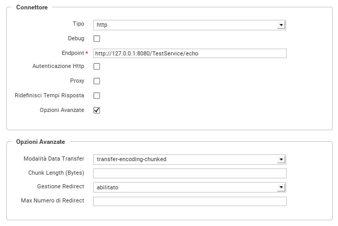Click the arrow of the Tipo combo box
Viewport: 338px width, 226px height.
pos(281,25)
